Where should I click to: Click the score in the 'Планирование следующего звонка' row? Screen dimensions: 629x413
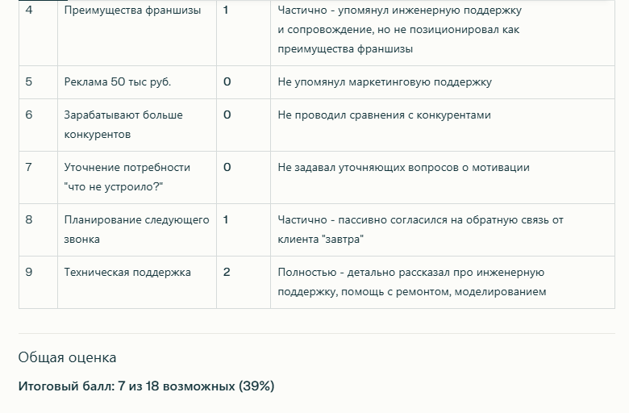click(x=226, y=219)
